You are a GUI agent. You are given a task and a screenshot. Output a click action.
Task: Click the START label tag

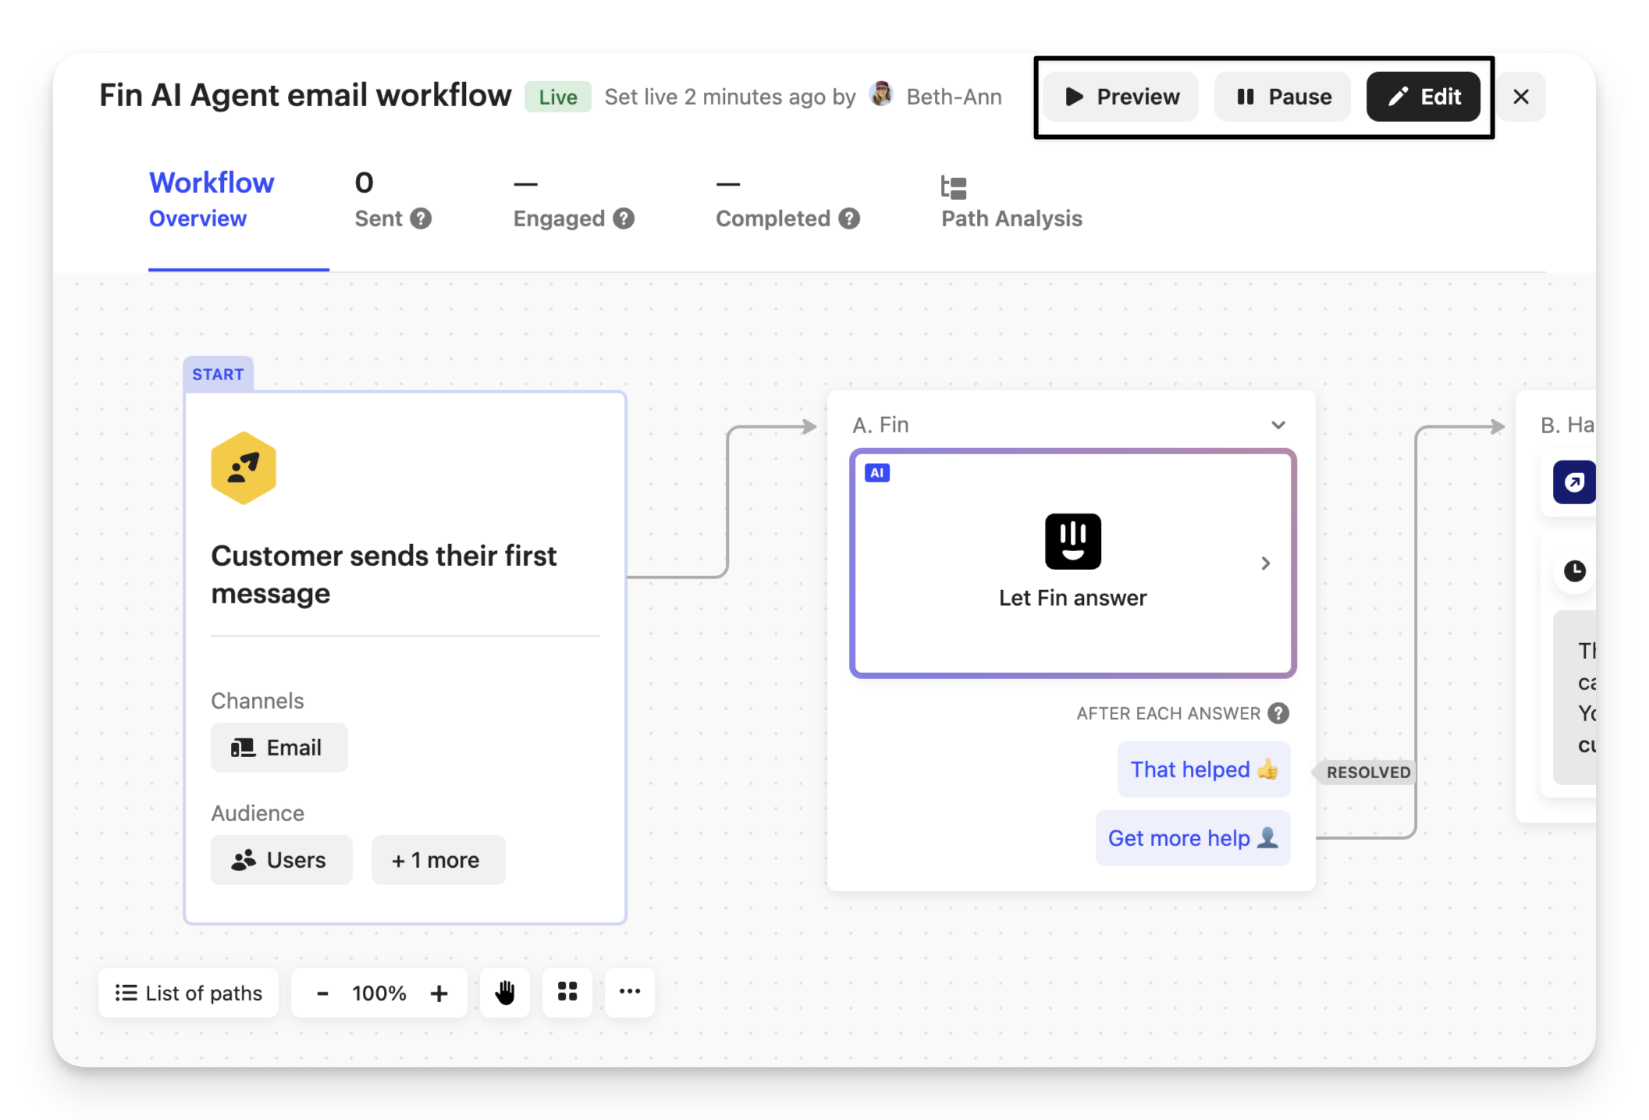(x=218, y=375)
